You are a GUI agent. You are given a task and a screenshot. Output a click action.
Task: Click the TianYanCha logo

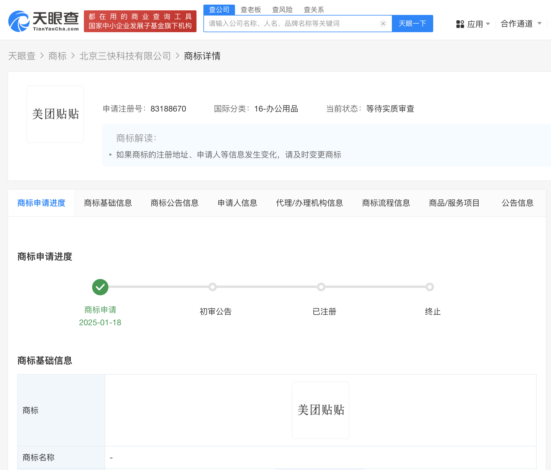tap(43, 20)
